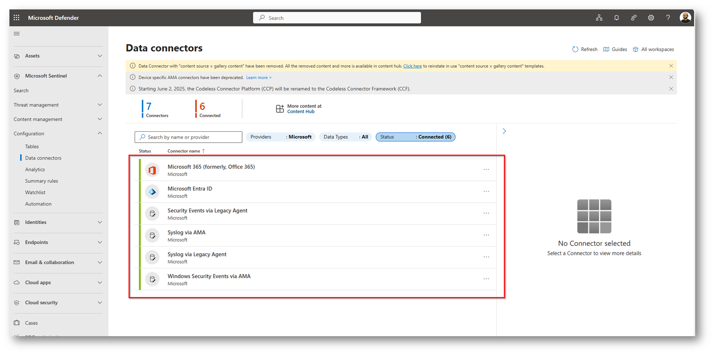
Task: Dismiss the gallery content warning banner
Action: pyautogui.click(x=671, y=66)
